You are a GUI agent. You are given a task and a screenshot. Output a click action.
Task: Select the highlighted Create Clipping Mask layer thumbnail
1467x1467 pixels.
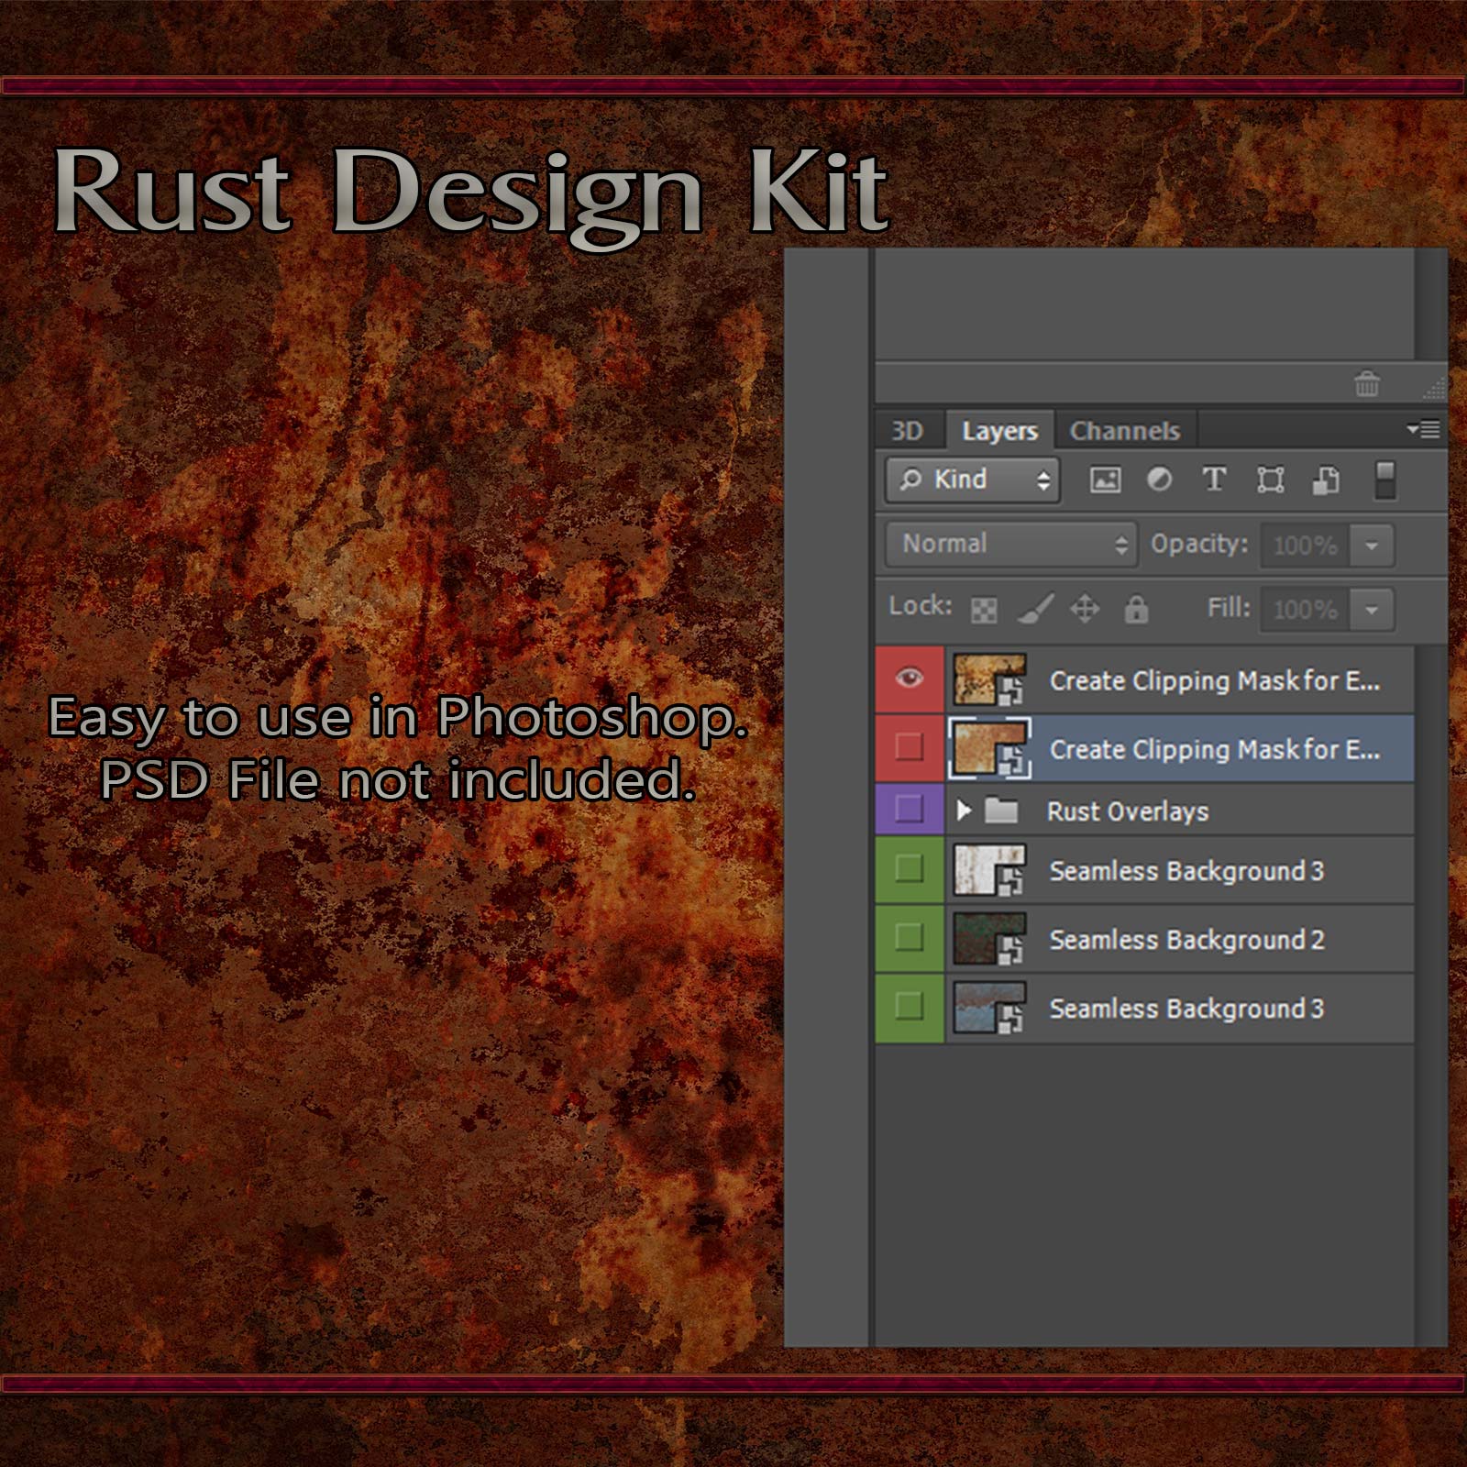[989, 748]
